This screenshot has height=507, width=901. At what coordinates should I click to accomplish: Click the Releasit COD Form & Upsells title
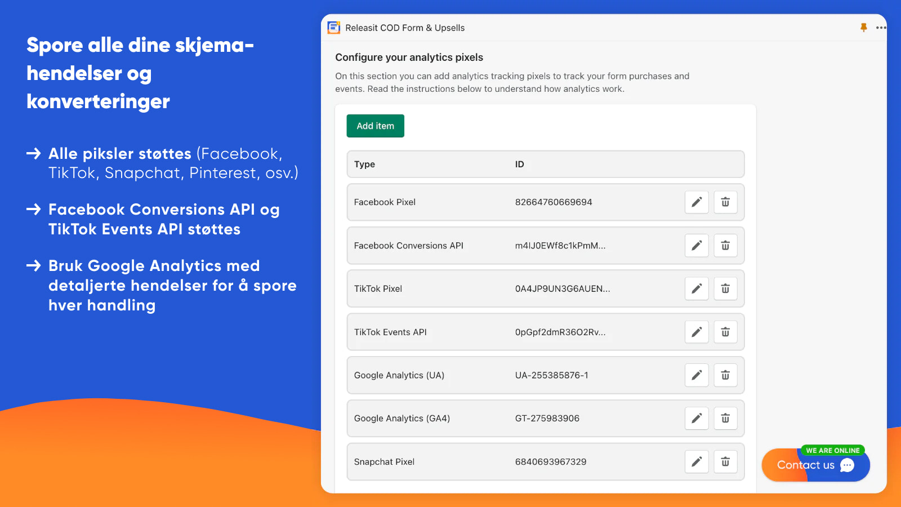click(405, 28)
